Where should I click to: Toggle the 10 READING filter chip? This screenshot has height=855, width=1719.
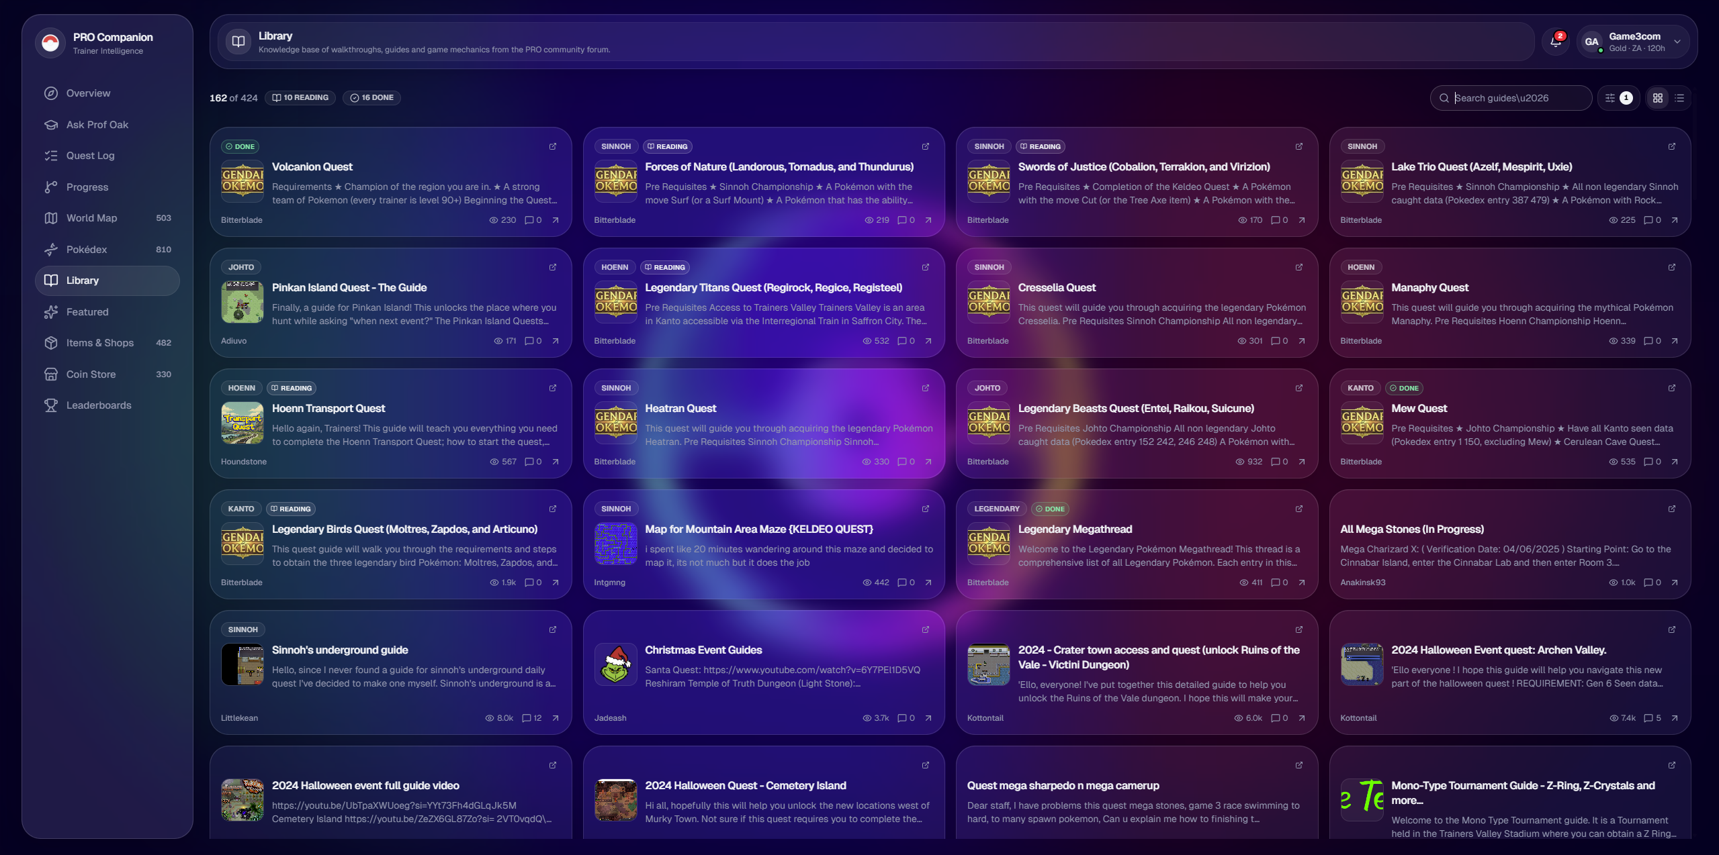point(300,98)
